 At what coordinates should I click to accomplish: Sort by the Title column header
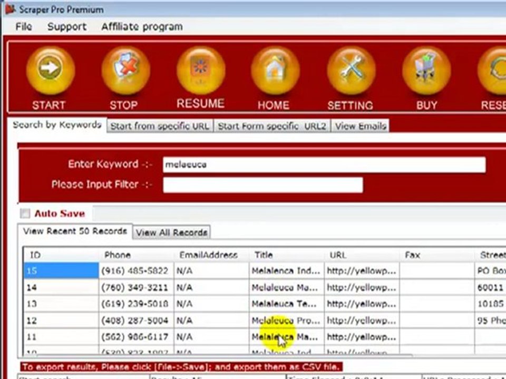click(x=287, y=255)
